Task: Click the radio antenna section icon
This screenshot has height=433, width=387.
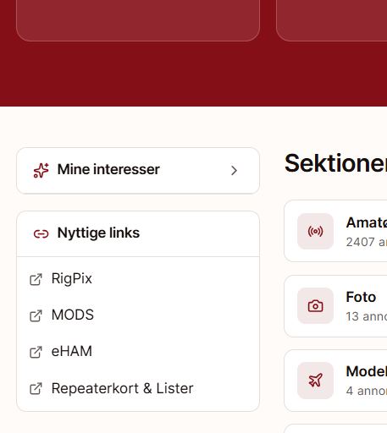Action: (315, 232)
